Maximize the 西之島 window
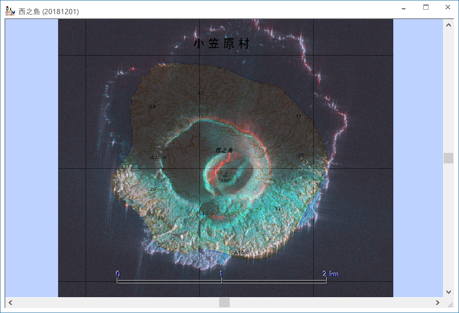 pos(426,7)
